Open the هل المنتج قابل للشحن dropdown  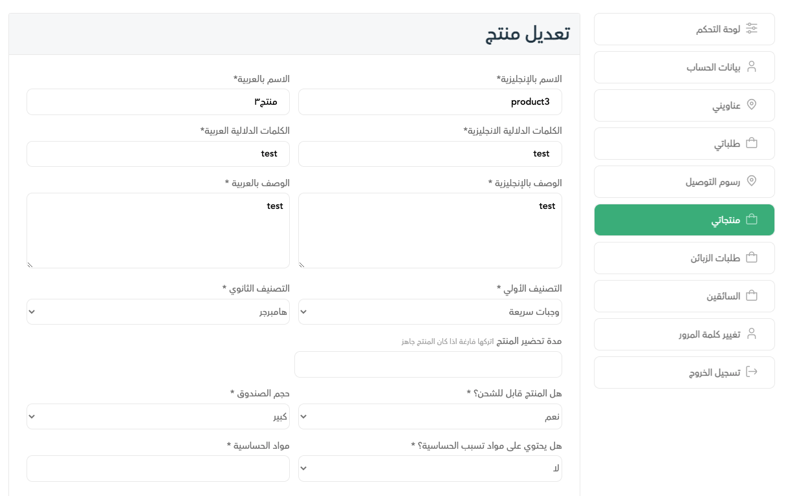430,416
